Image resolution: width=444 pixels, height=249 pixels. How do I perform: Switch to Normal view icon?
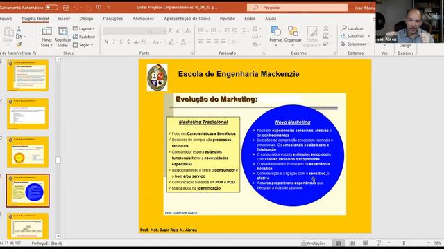point(339,243)
